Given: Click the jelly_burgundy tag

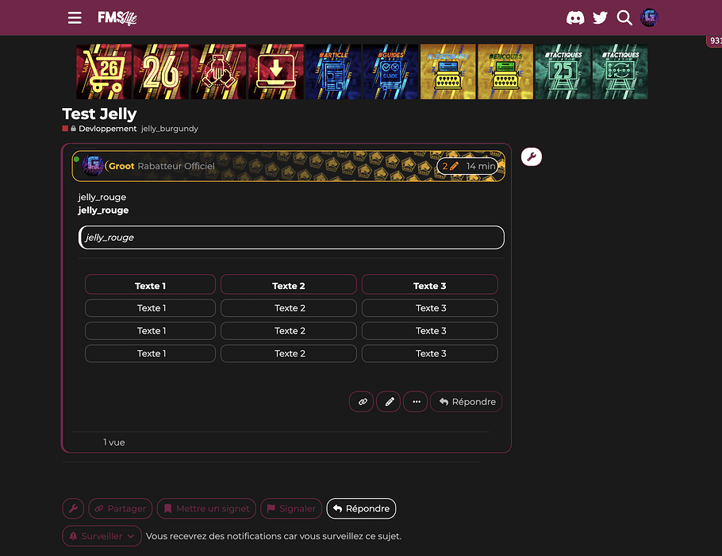Looking at the screenshot, I should (170, 129).
